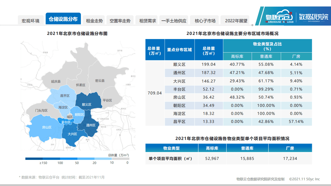This screenshot has height=186, width=331.
Task: Click the 高标库 column header
Action: tap(237, 56)
